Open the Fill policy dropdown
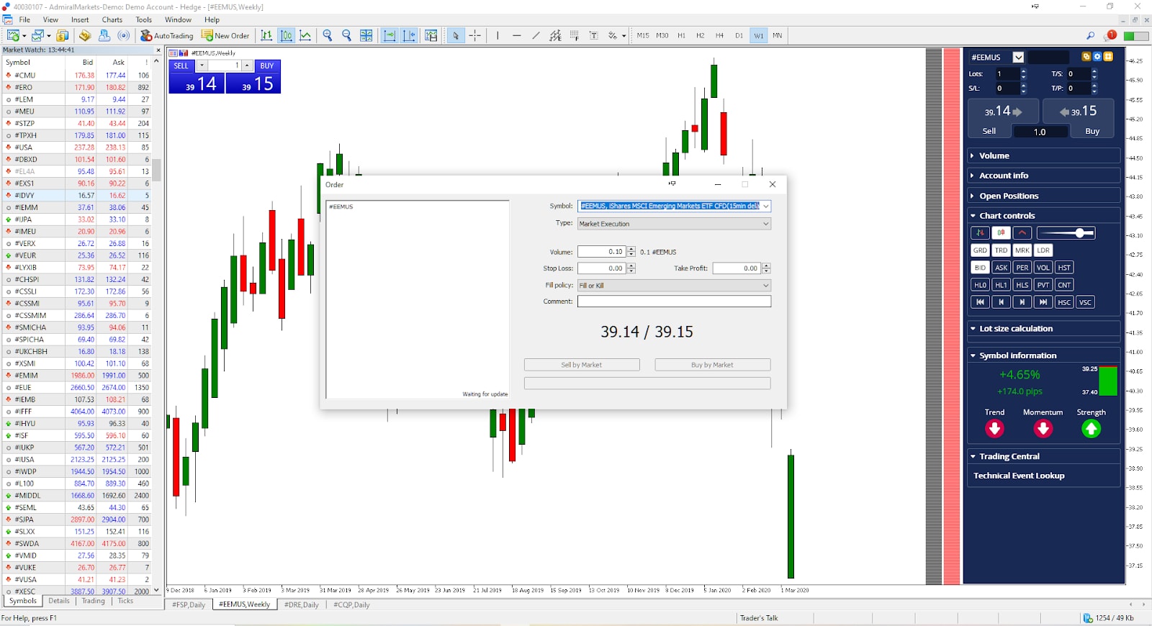The height and width of the screenshot is (626, 1152). click(x=674, y=286)
